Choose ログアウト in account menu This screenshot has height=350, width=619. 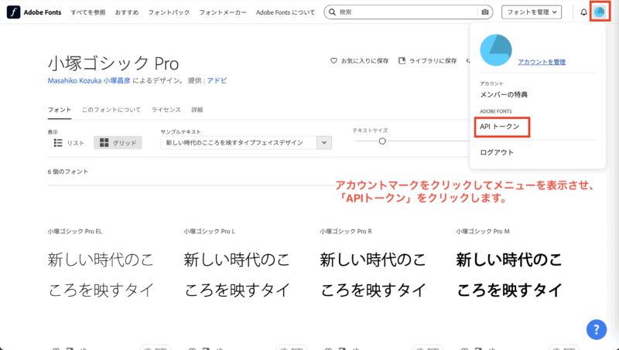point(497,152)
